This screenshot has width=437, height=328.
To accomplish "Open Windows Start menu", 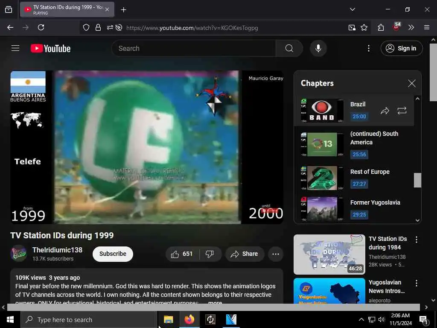I will 10,319.
